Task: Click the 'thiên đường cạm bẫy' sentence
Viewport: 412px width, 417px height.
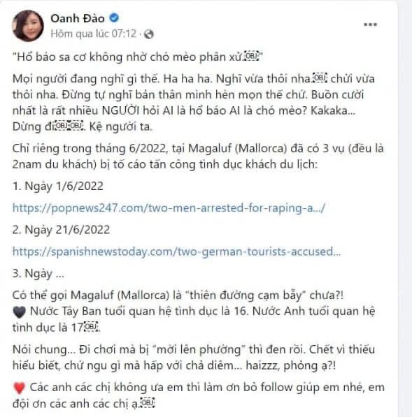Action: tap(178, 295)
